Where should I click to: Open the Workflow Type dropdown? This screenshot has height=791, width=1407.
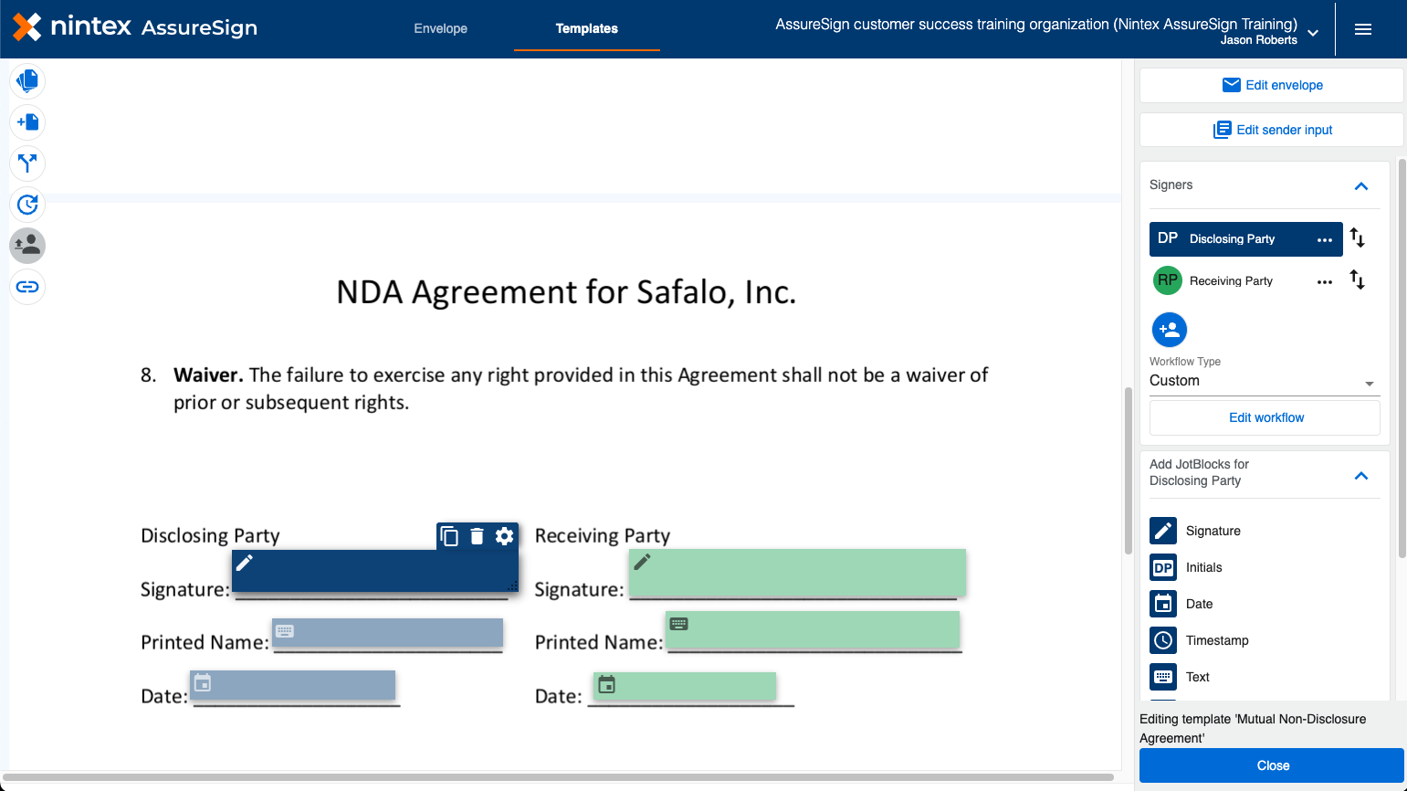(1264, 380)
